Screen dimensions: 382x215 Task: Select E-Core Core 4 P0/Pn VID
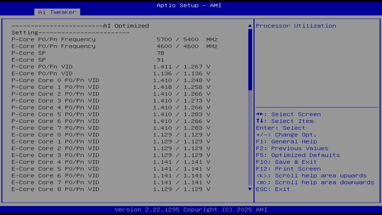[55, 162]
